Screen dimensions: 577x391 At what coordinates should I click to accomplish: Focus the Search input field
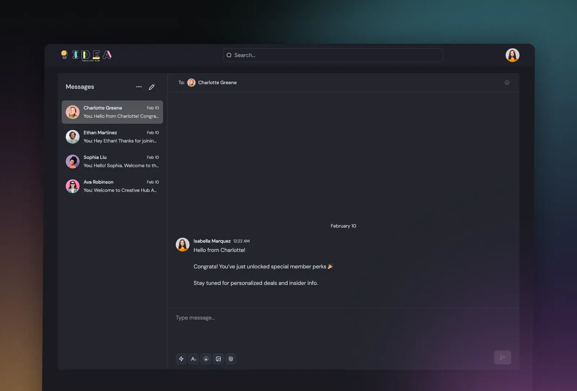[x=333, y=55]
